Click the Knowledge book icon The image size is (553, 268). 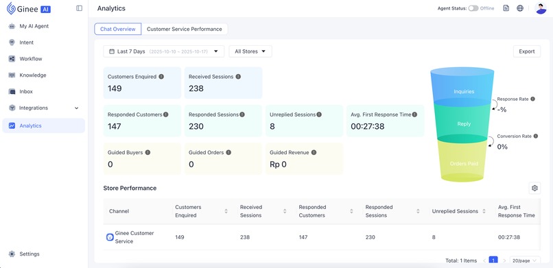(x=12, y=75)
